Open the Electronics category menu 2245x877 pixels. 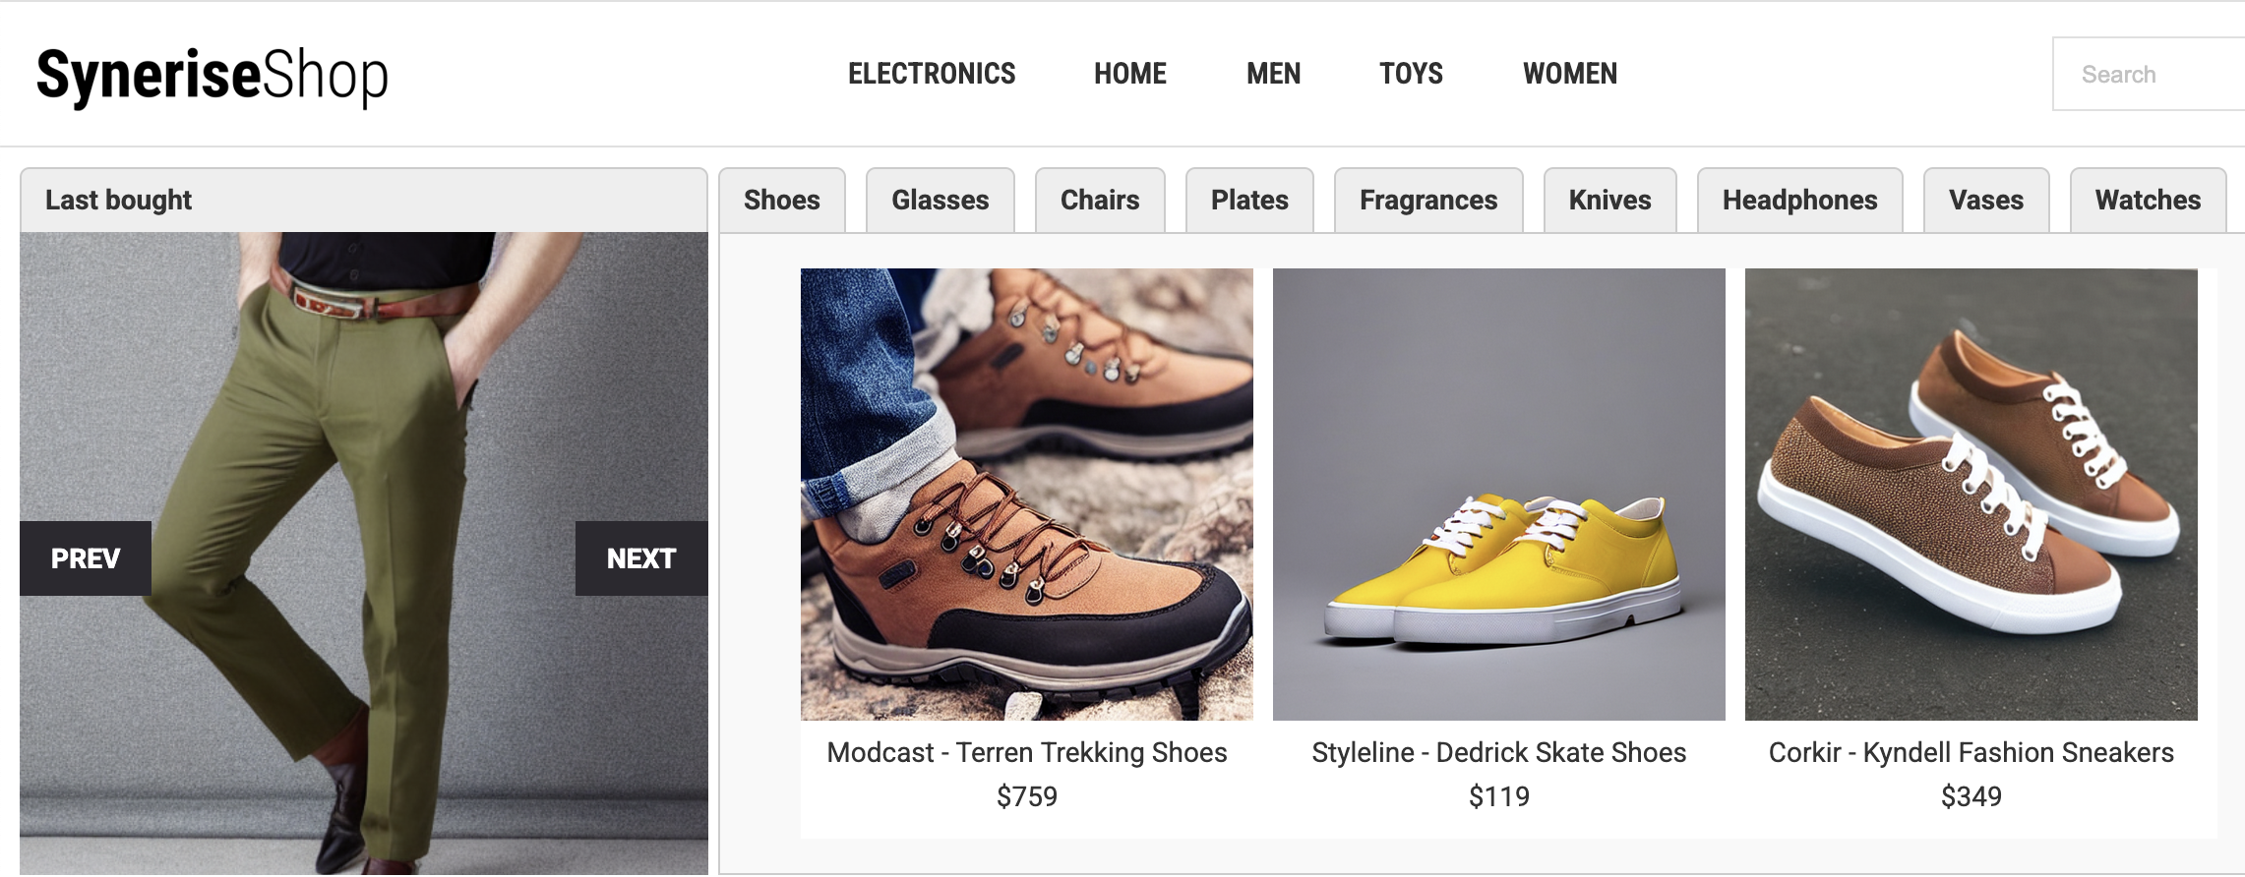(932, 74)
